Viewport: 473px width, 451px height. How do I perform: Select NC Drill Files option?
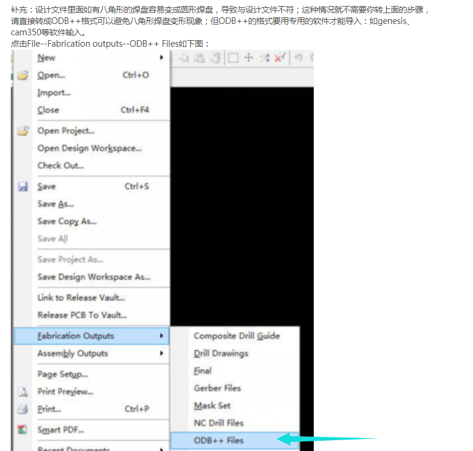click(219, 423)
